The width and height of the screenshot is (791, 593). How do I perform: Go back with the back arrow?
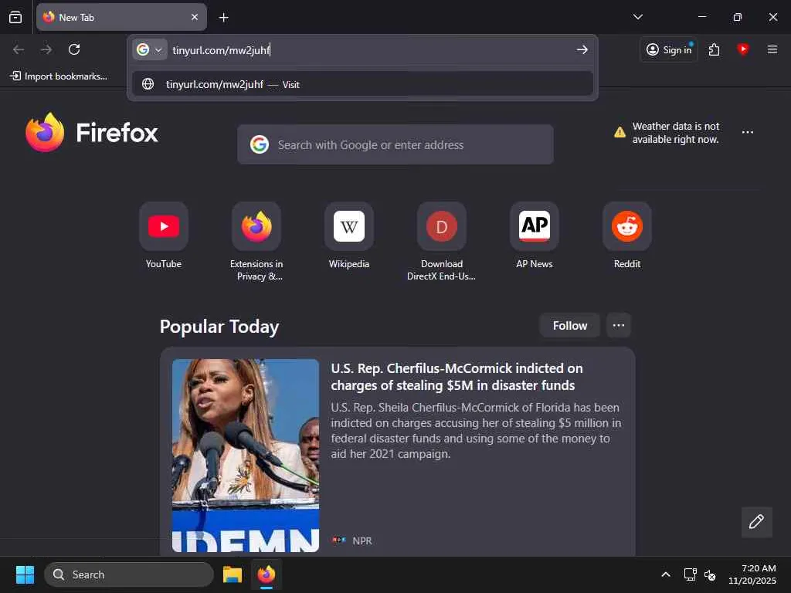coord(19,49)
